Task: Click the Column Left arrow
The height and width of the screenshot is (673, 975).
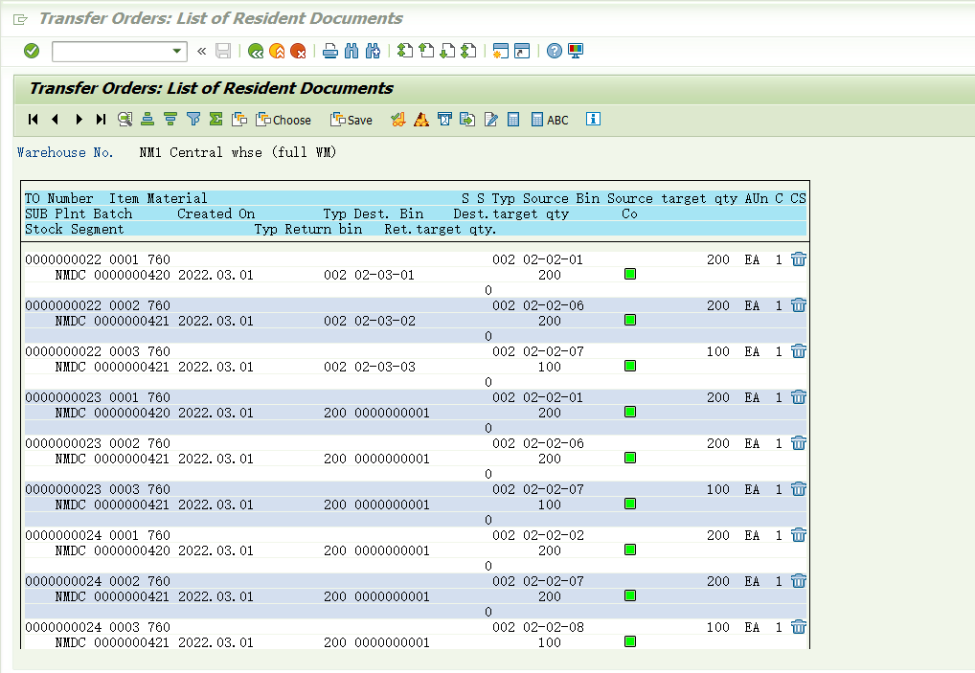Action: click(x=56, y=120)
